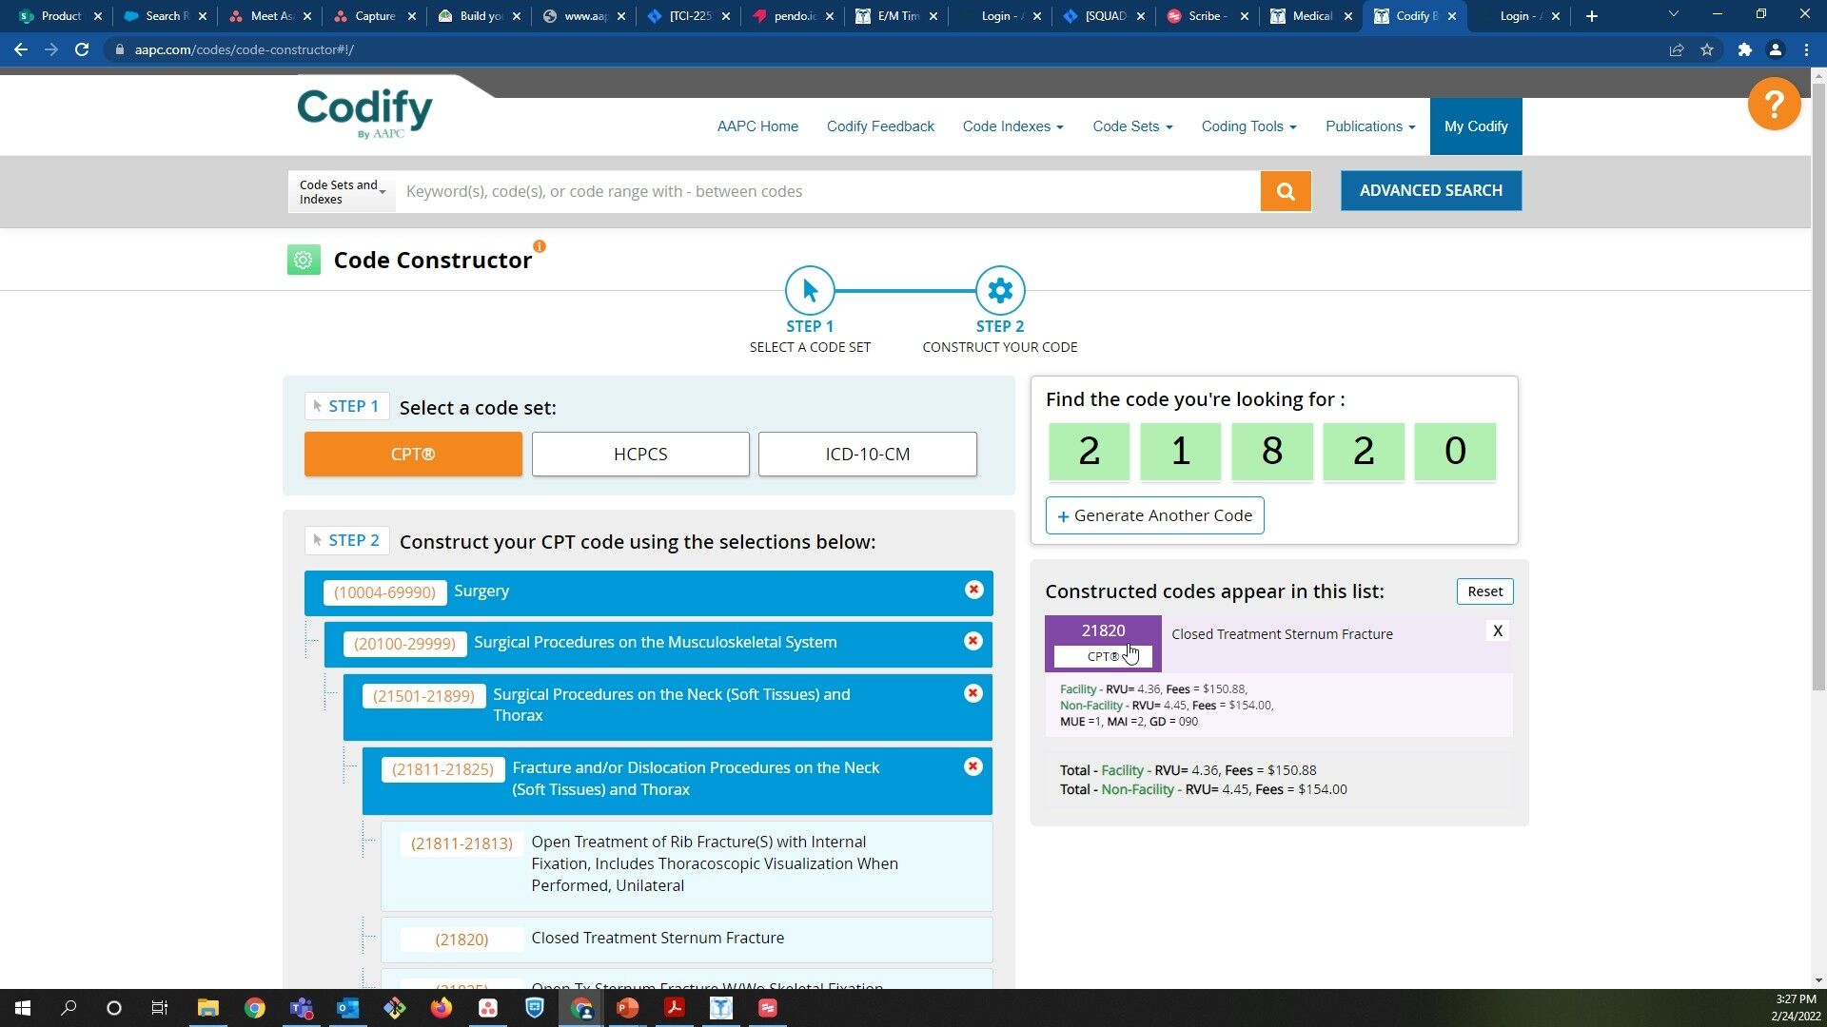Choose the ICD-10-CM code set

click(867, 454)
